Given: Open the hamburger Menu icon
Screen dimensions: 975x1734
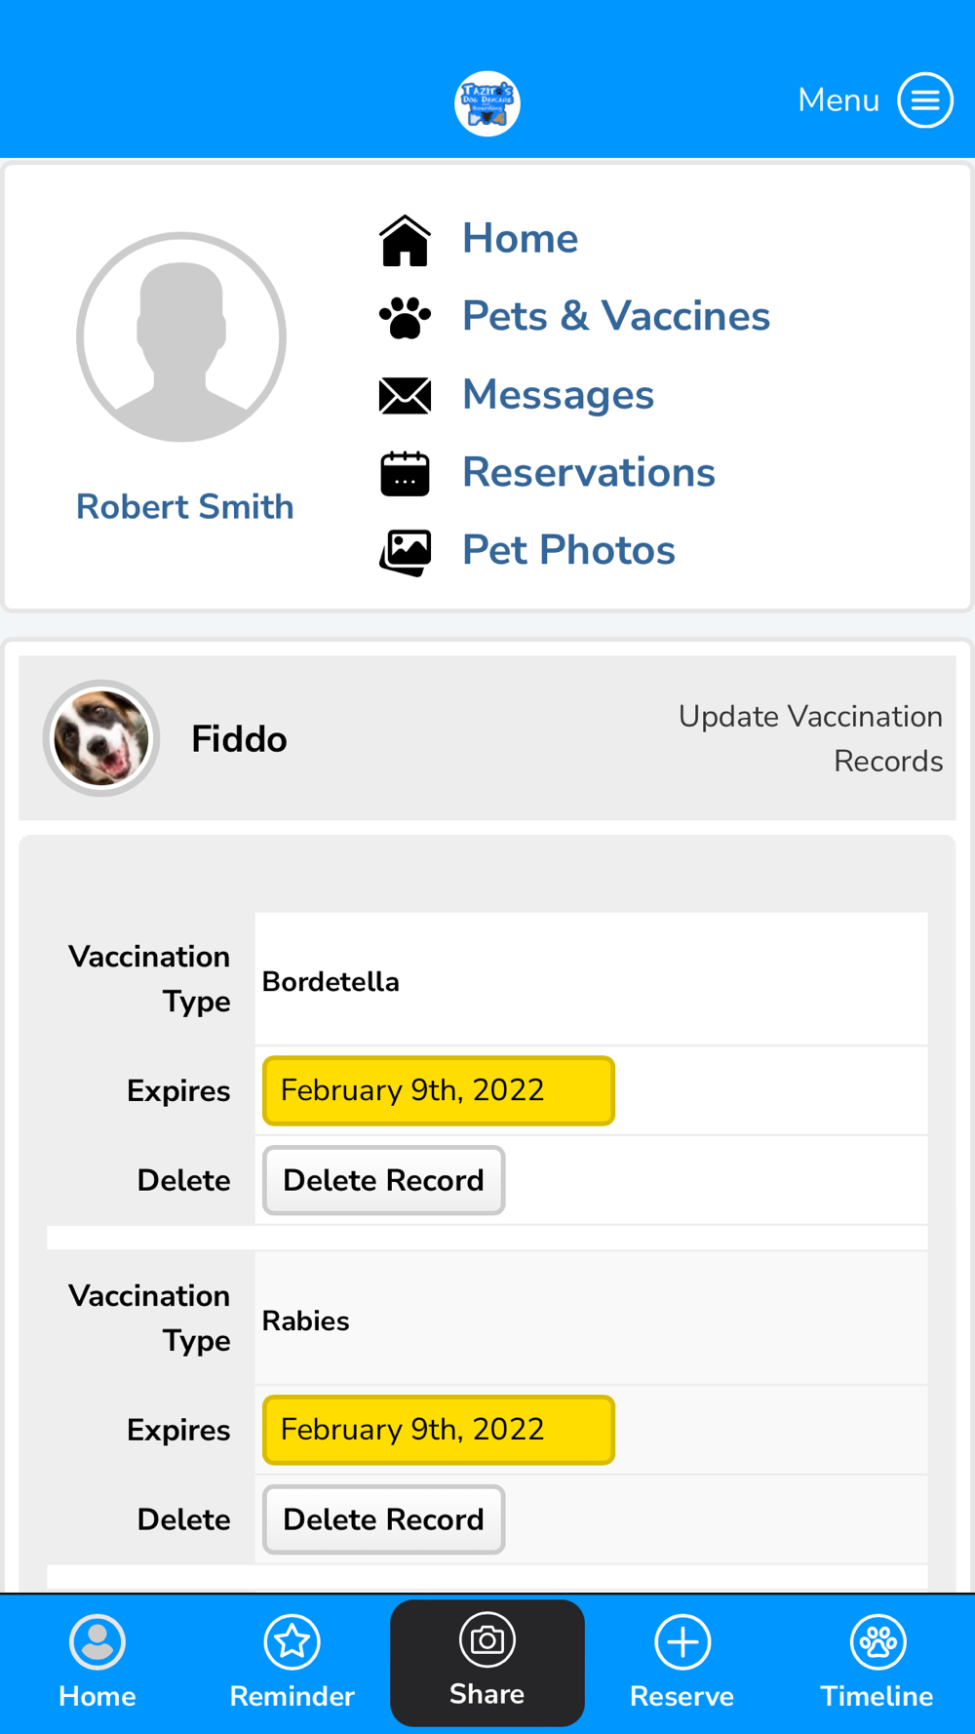Looking at the screenshot, I should 924,99.
